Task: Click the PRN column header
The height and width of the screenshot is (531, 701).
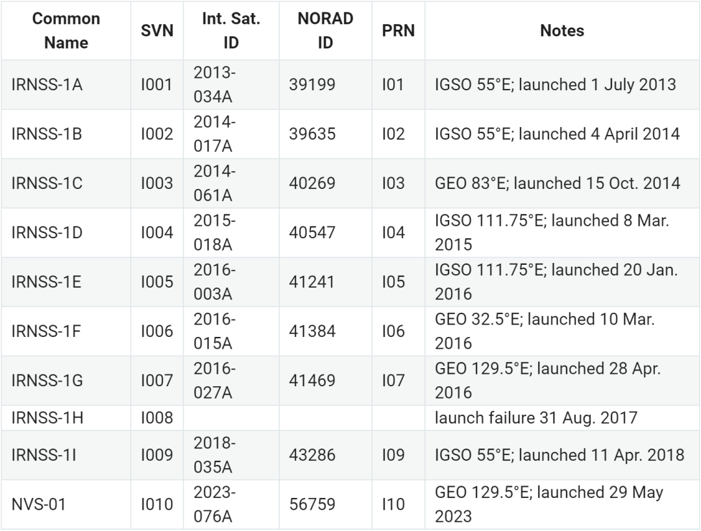Action: coord(399,31)
